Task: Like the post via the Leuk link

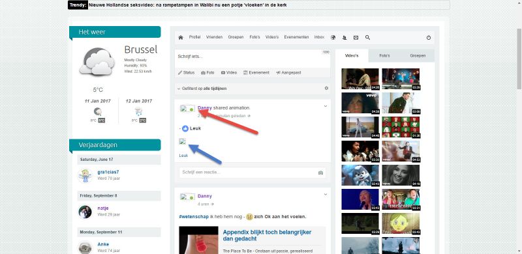Action: [x=183, y=155]
